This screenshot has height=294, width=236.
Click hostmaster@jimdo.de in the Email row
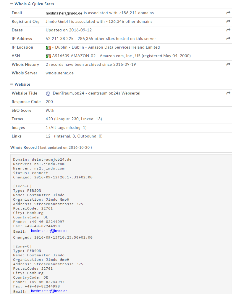point(64,13)
